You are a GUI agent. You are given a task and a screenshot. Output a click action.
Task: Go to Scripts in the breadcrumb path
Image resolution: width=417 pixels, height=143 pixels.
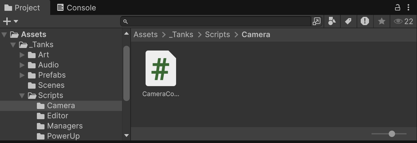217,35
